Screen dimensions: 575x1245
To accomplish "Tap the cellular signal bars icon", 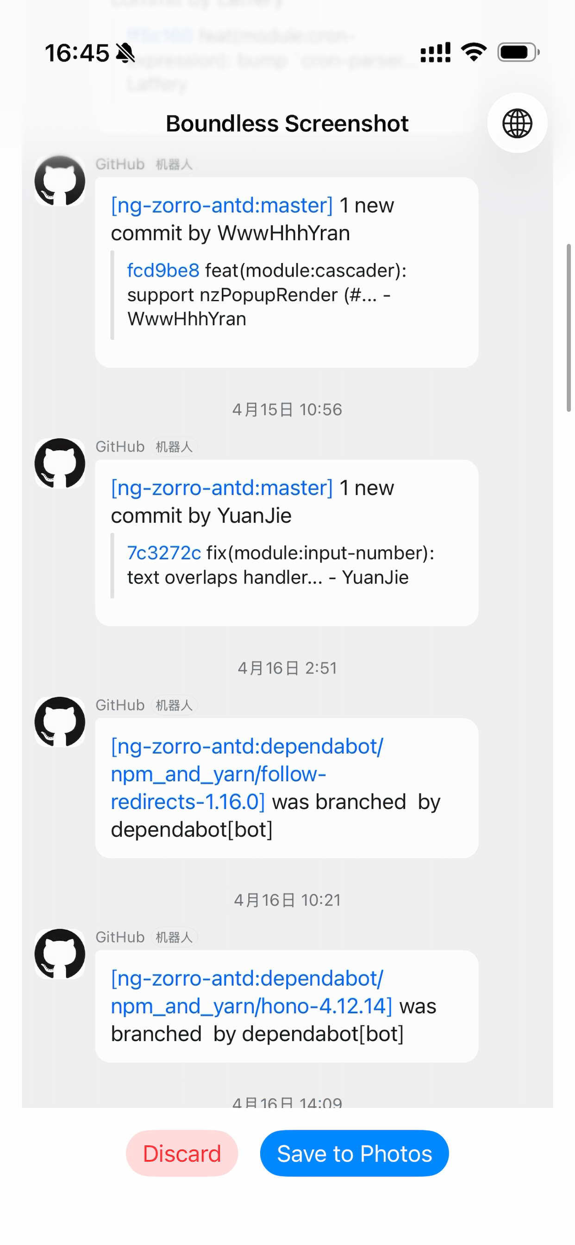I will tap(435, 52).
